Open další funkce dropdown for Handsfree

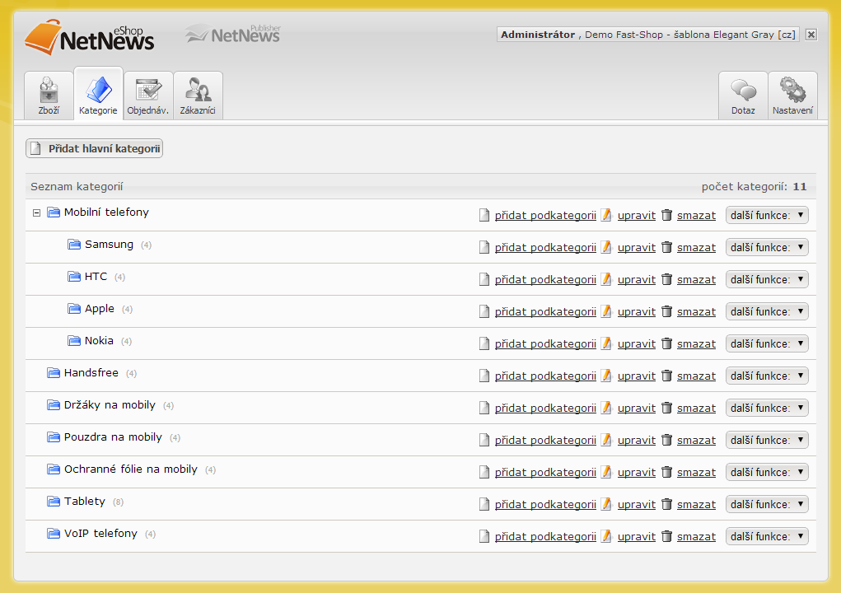767,376
